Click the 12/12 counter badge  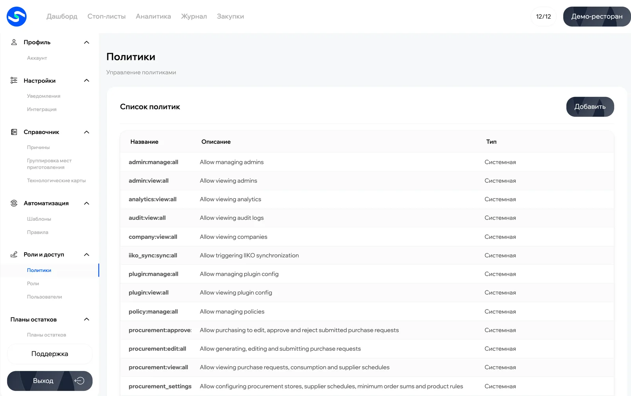pyautogui.click(x=543, y=17)
